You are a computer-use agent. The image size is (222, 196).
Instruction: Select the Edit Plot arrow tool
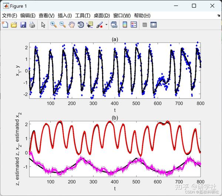tap(43, 25)
